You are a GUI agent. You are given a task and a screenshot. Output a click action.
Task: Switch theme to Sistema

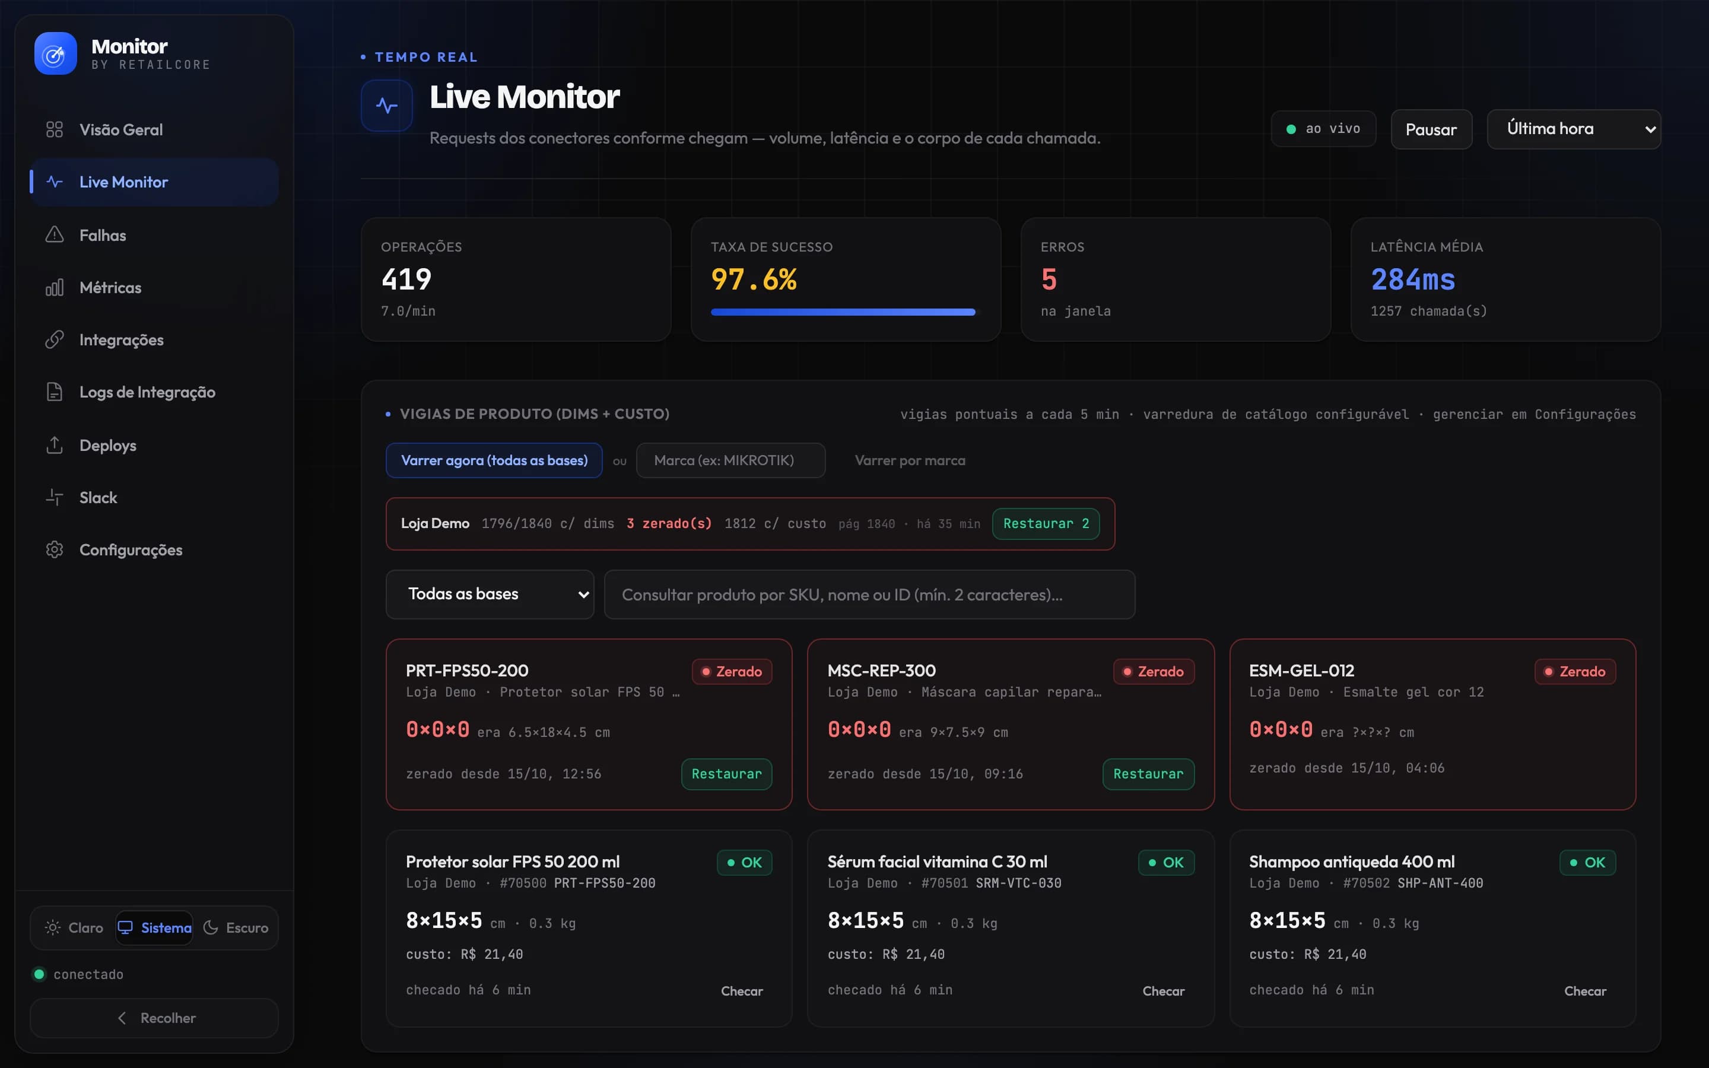pyautogui.click(x=155, y=927)
